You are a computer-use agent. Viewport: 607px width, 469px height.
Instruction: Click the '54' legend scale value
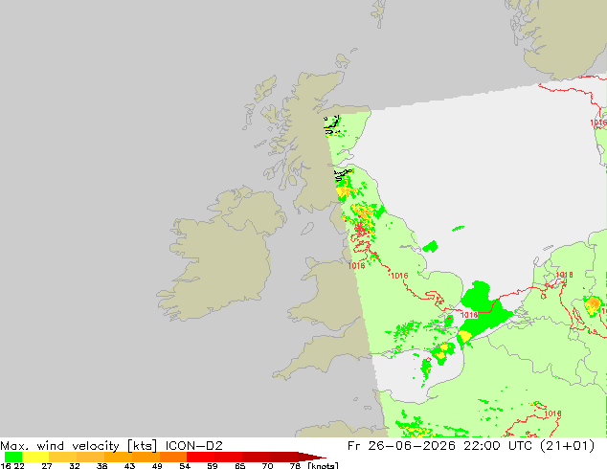point(185,466)
